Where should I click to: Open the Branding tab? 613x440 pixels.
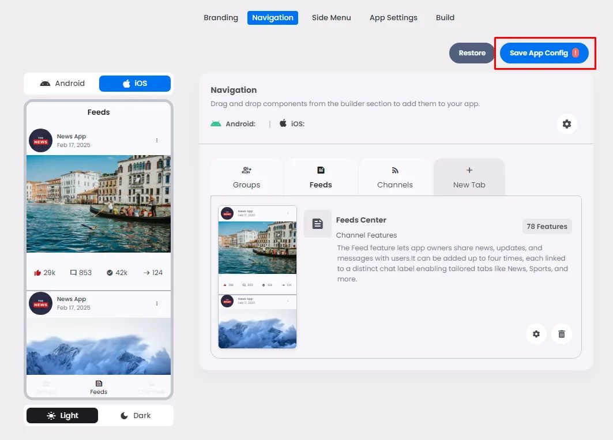tap(221, 18)
